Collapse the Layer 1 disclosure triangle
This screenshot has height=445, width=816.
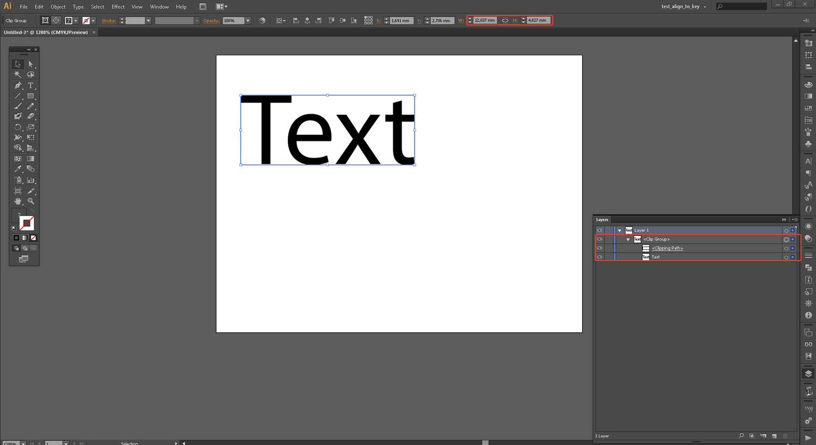pos(619,230)
